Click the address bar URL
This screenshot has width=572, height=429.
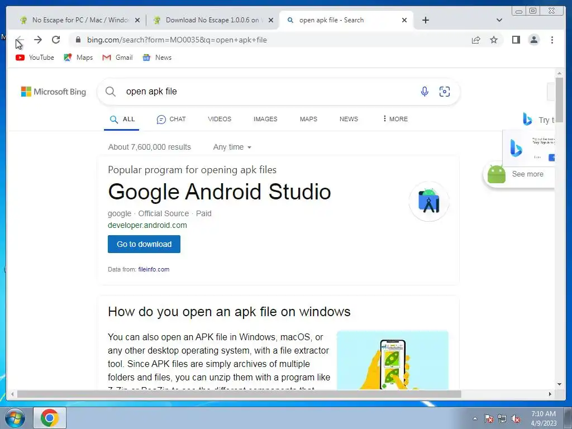(177, 40)
